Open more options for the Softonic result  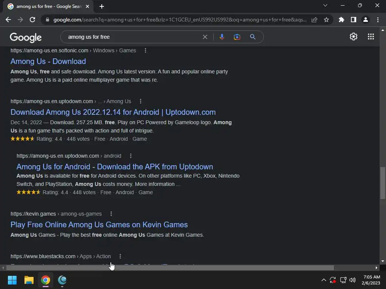point(146,50)
